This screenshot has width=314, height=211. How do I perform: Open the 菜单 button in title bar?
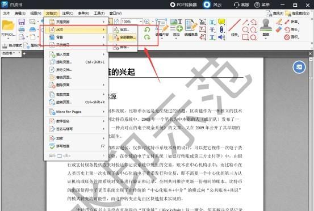262,5
